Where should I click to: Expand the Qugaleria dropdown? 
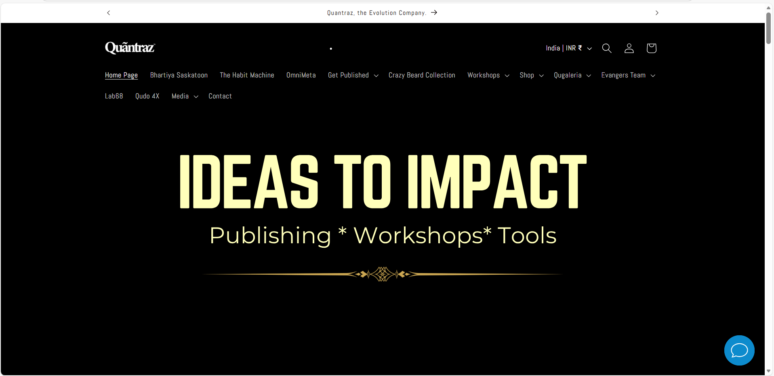tap(572, 75)
